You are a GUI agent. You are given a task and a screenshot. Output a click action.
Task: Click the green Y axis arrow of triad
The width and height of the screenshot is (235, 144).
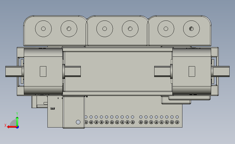17,121
